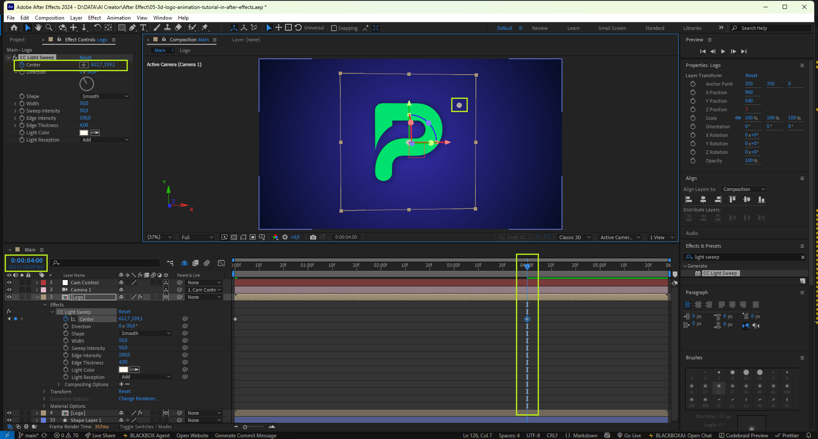
Task: Reset the CC Light Sweep effect
Action: pyautogui.click(x=85, y=58)
